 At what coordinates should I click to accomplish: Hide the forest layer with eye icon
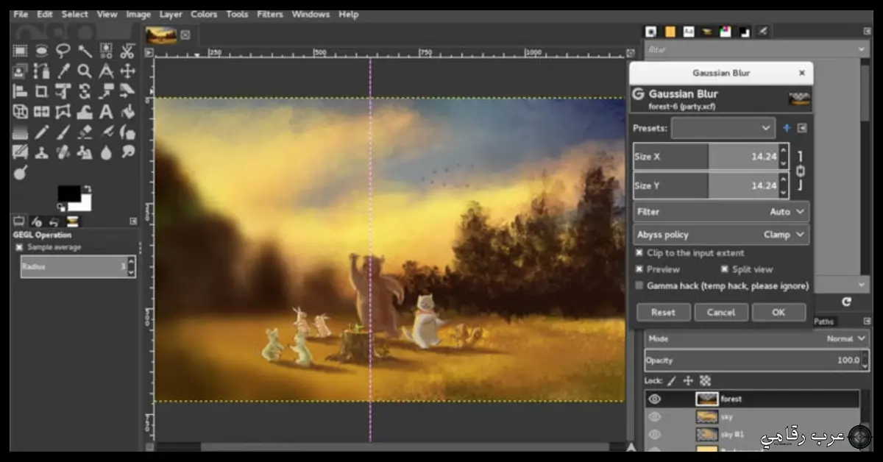click(x=654, y=399)
